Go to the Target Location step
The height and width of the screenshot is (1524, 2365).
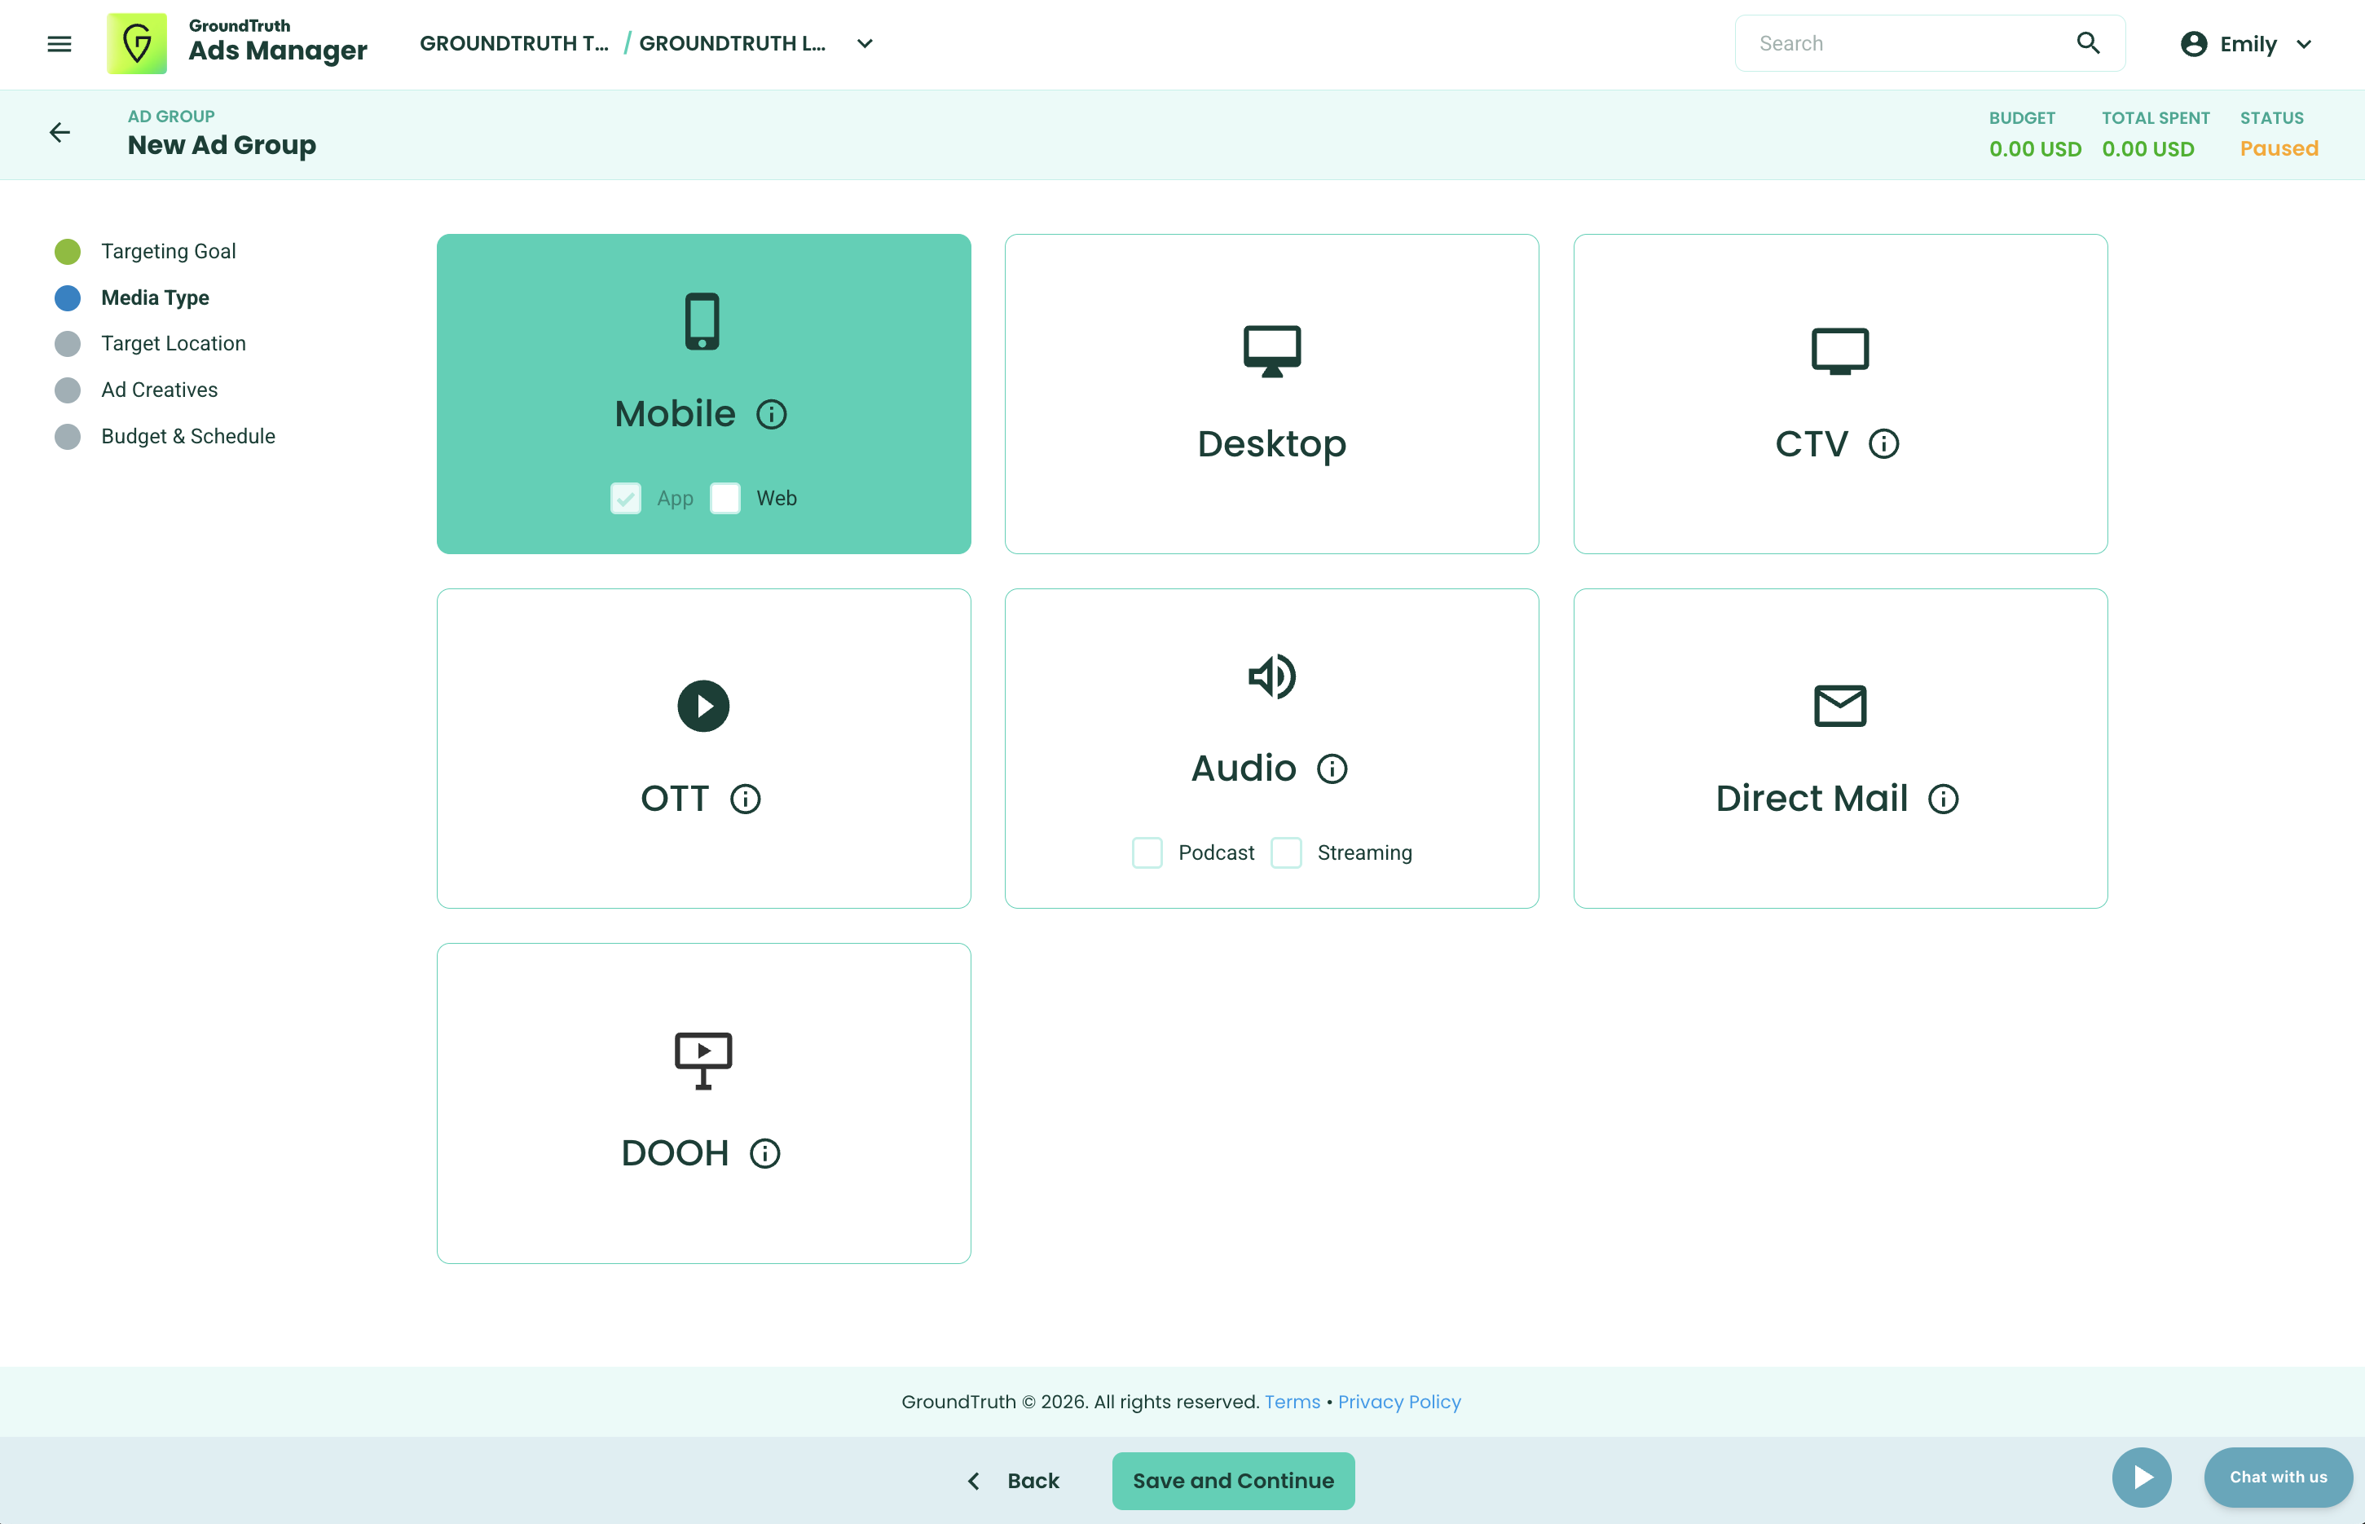[173, 343]
